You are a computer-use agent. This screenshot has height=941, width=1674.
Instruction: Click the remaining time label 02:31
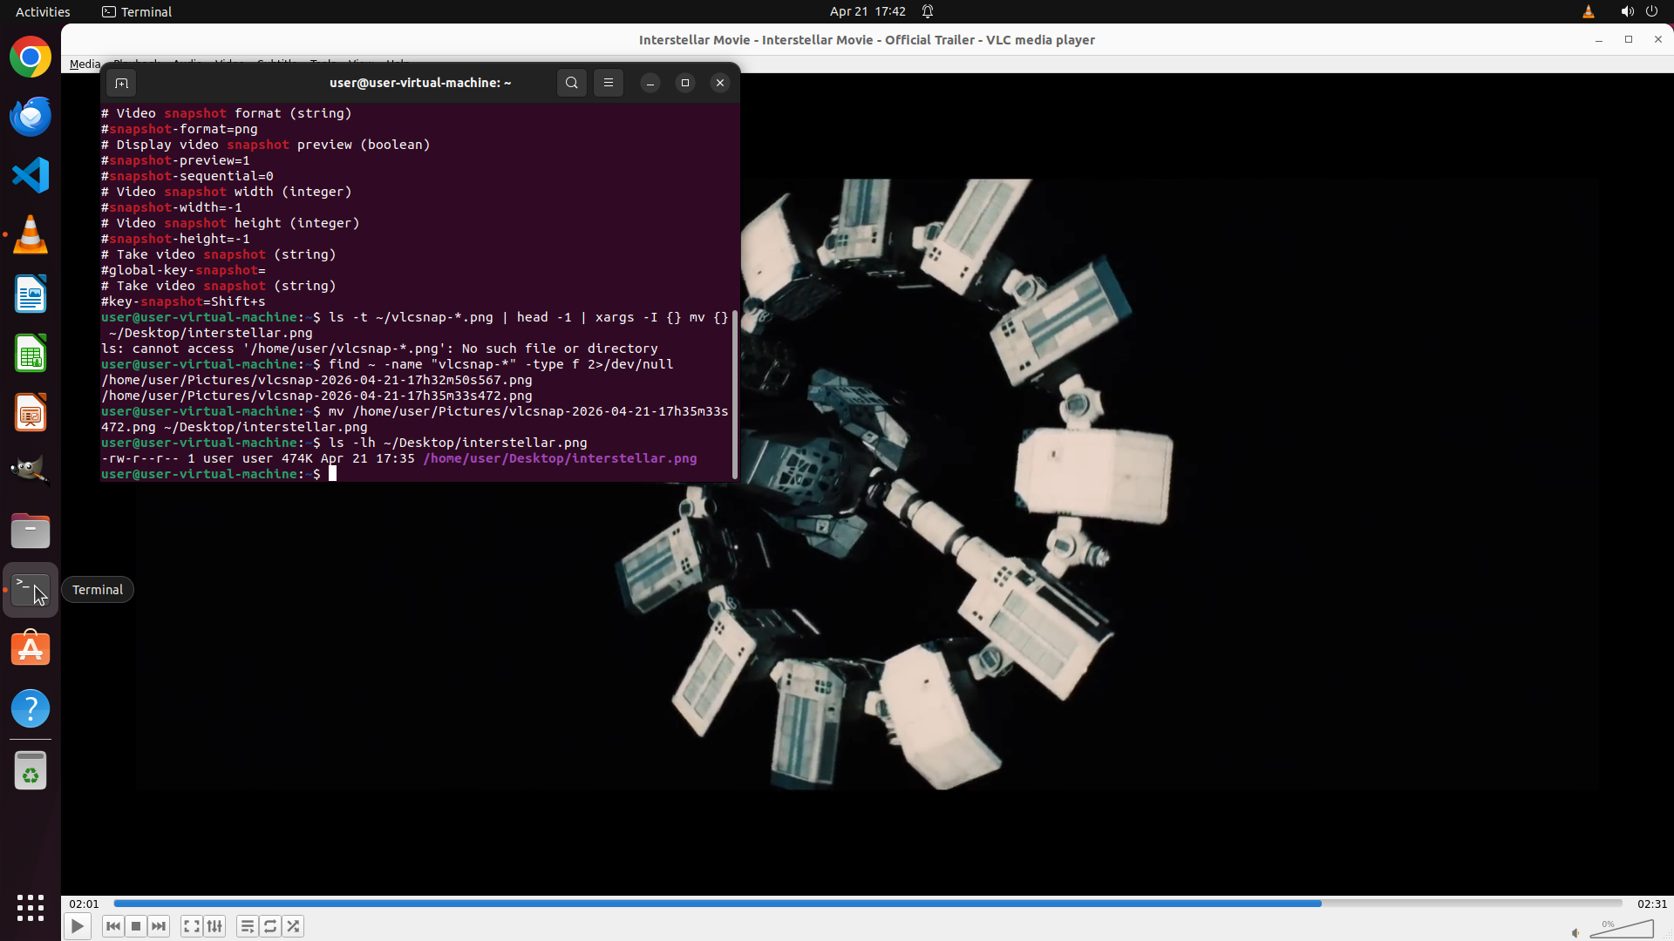(x=1651, y=904)
